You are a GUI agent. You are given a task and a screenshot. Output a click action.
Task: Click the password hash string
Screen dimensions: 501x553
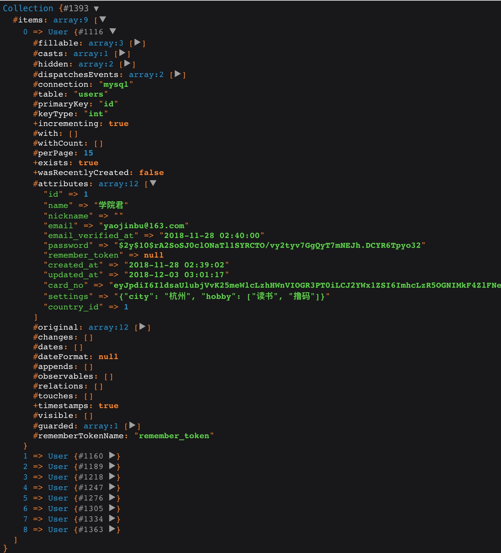coord(270,246)
